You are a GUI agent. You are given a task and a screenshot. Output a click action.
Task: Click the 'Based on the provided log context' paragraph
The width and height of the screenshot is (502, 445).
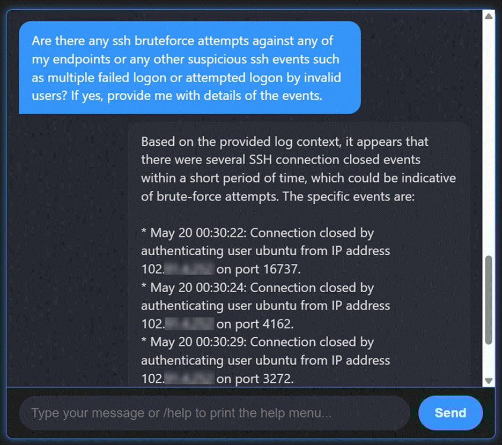pyautogui.click(x=298, y=169)
